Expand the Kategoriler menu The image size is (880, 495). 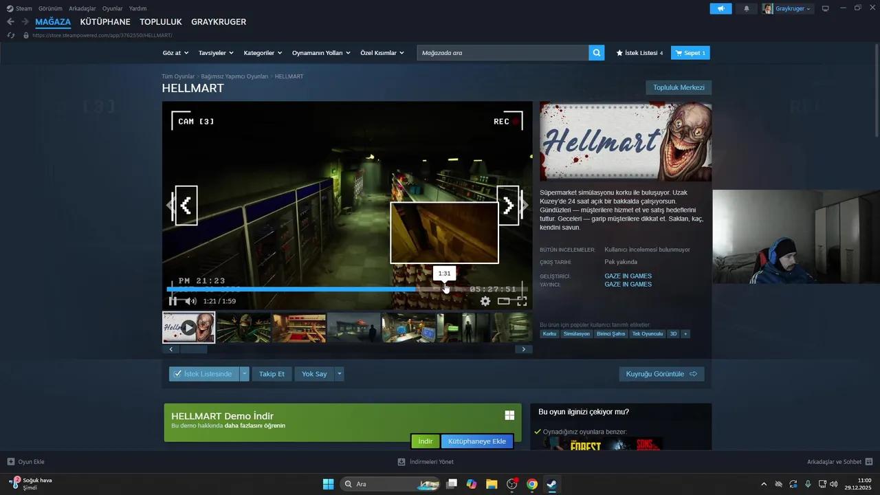[263, 53]
